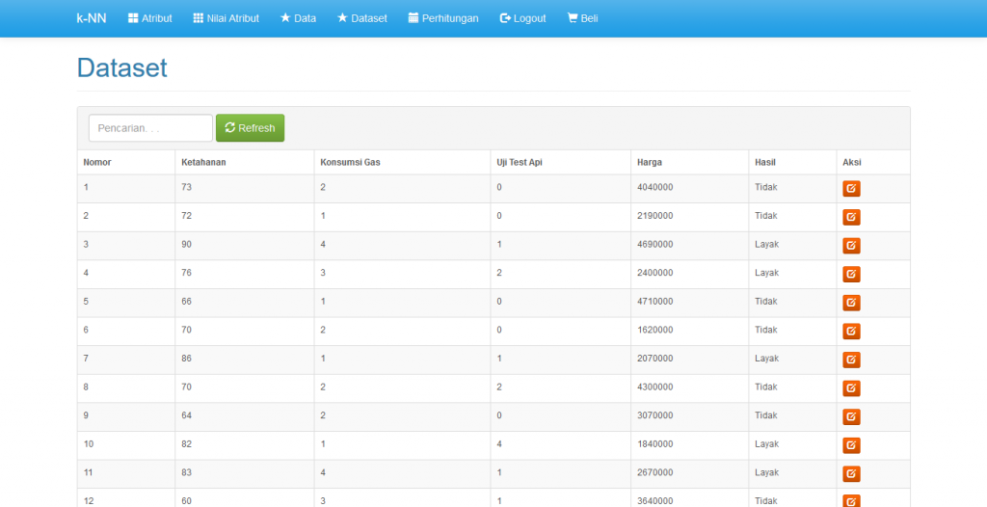Click the k-NN brand link
Image resolution: width=987 pixels, height=507 pixels.
pyautogui.click(x=92, y=18)
